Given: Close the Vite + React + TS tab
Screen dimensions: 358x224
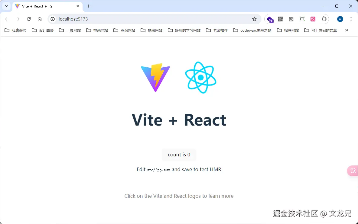Looking at the screenshot, I should [x=78, y=6].
